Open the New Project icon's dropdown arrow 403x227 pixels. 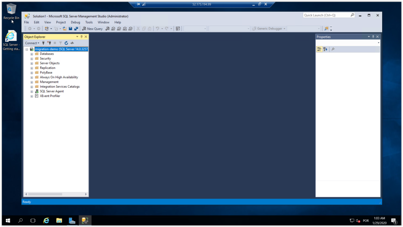pos(51,29)
